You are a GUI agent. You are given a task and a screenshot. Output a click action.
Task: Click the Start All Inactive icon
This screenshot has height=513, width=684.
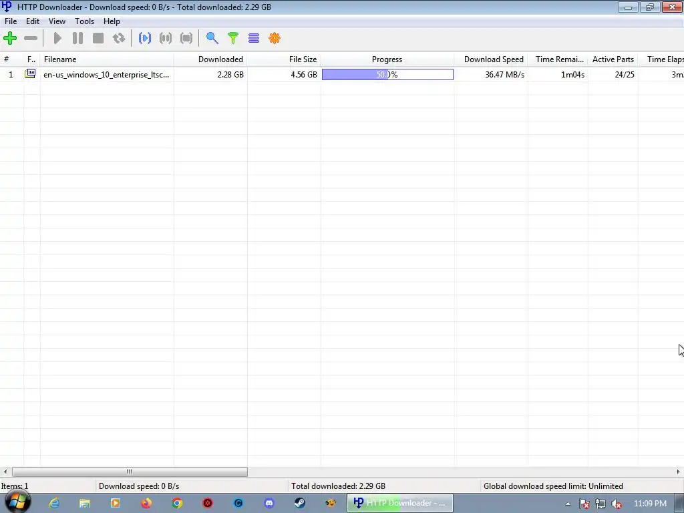pos(145,38)
